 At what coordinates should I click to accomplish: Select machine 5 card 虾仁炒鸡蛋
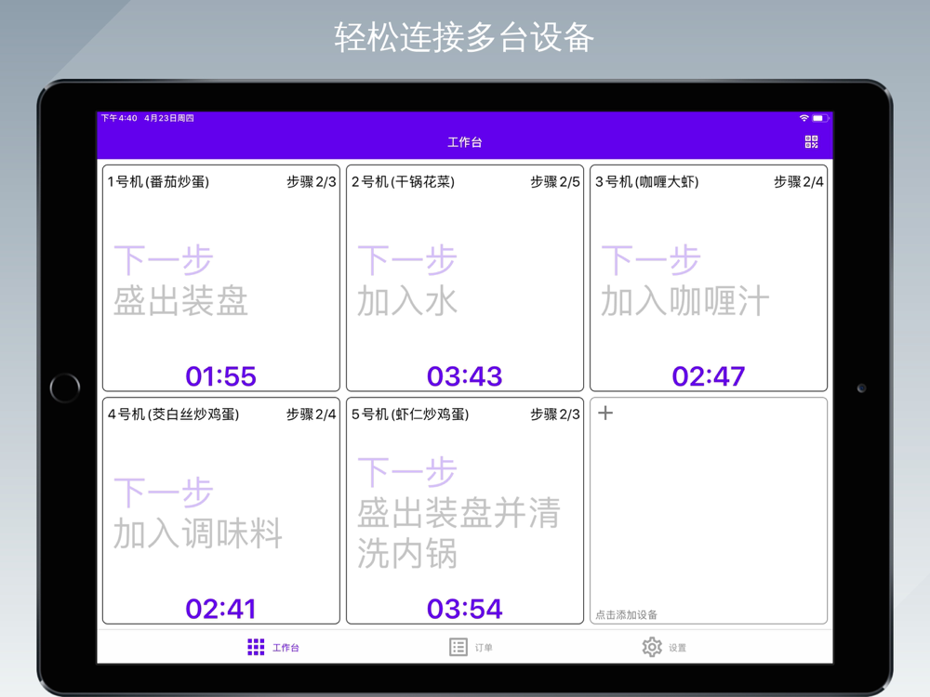click(x=464, y=511)
